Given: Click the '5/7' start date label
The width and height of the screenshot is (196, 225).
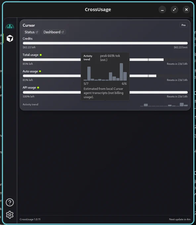Looking at the screenshot, I should 86,83.
